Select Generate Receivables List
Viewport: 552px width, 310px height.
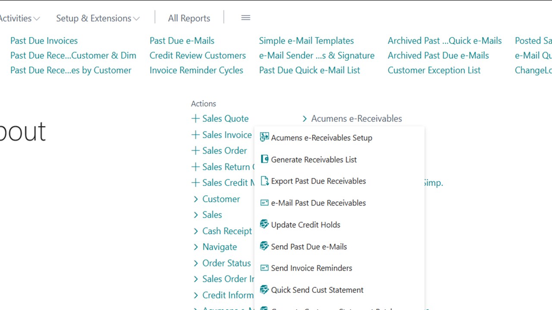(x=314, y=159)
